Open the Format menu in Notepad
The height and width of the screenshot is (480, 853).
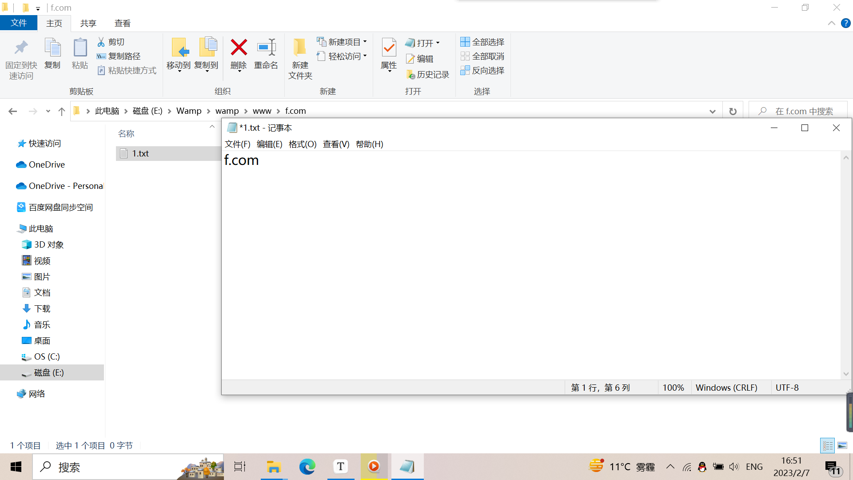pos(302,144)
